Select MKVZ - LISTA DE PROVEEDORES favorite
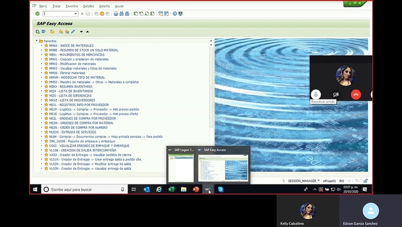 coord(72,100)
